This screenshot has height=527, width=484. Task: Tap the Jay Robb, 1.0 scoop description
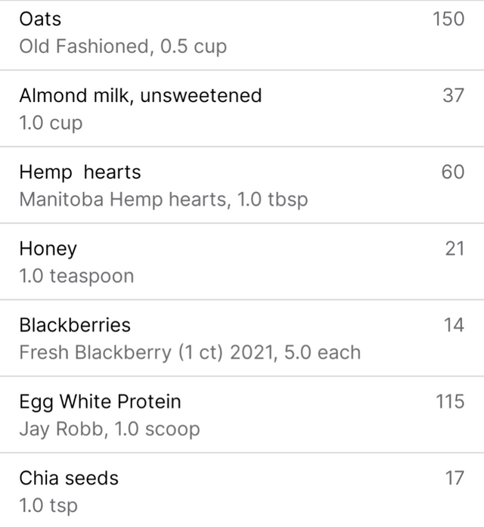pos(110,429)
